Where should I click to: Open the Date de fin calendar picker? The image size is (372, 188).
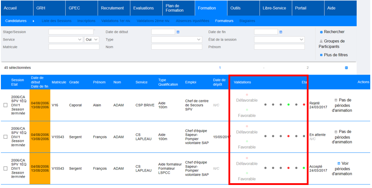tap(281, 32)
